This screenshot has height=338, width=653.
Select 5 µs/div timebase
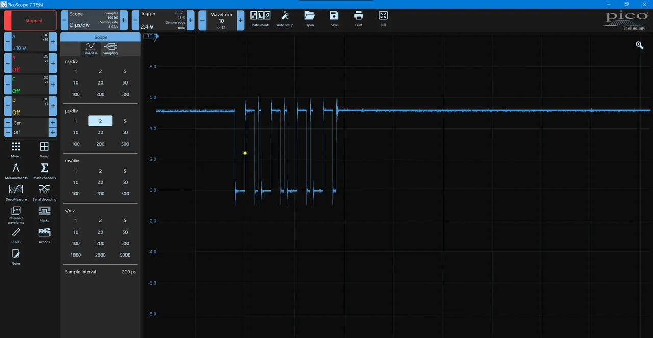click(125, 121)
